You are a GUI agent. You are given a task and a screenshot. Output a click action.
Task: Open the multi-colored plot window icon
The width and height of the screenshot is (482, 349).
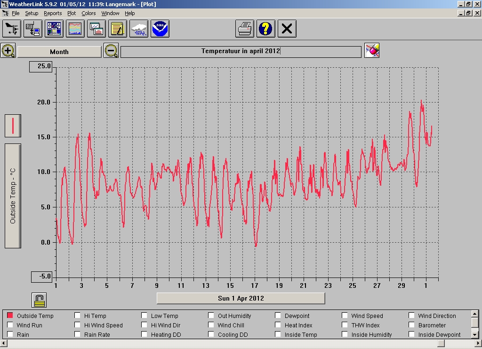(x=75, y=29)
